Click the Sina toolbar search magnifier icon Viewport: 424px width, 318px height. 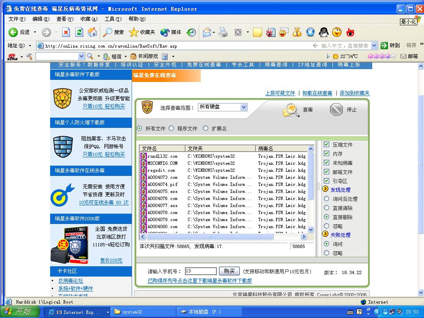coord(90,56)
